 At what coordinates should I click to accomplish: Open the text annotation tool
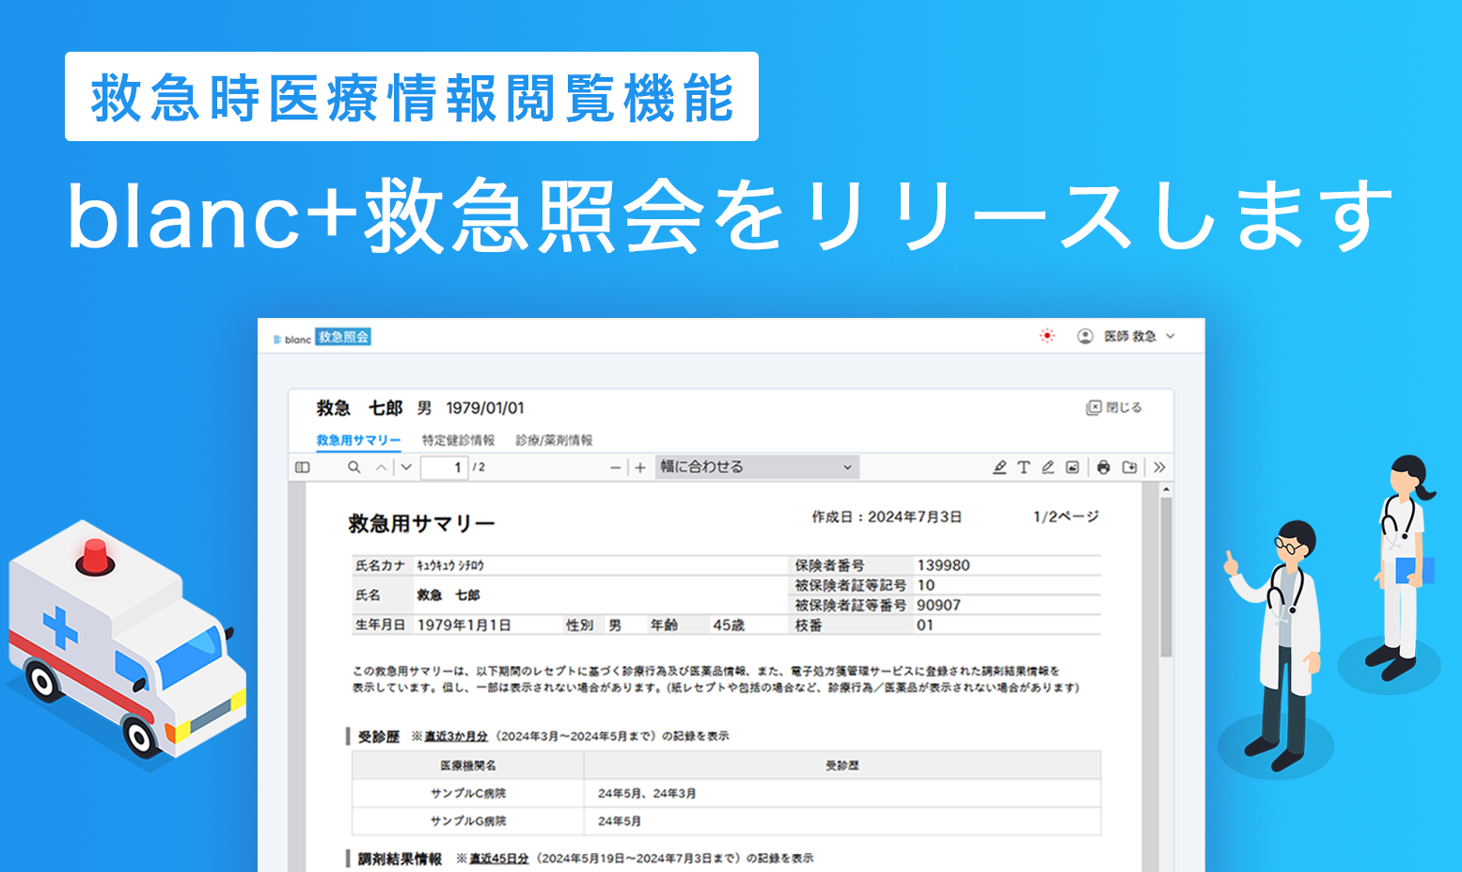(1023, 467)
